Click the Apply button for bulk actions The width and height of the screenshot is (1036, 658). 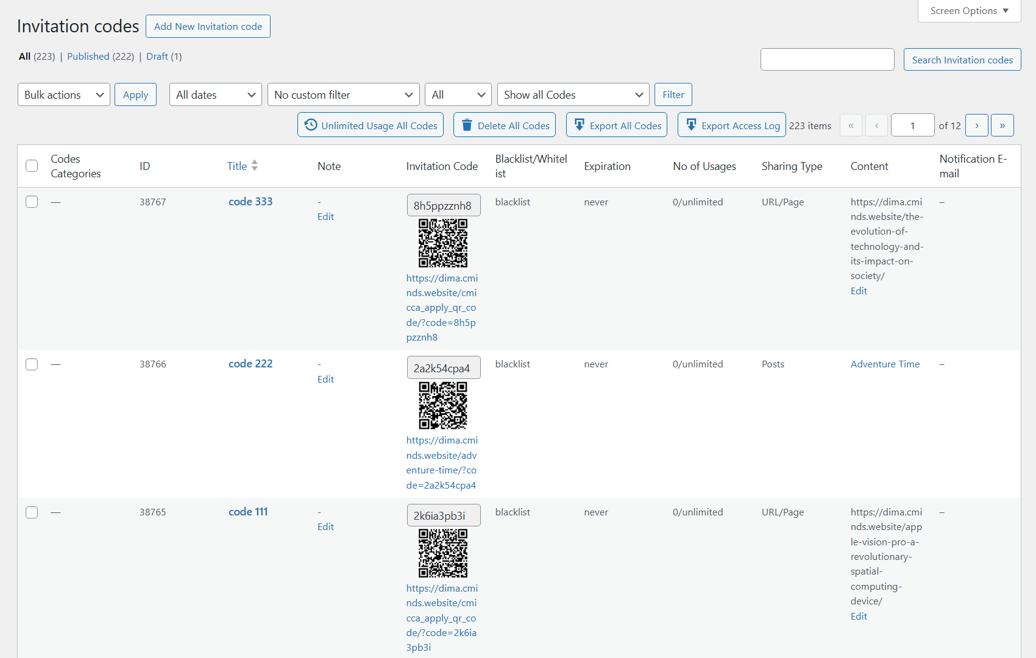click(135, 94)
